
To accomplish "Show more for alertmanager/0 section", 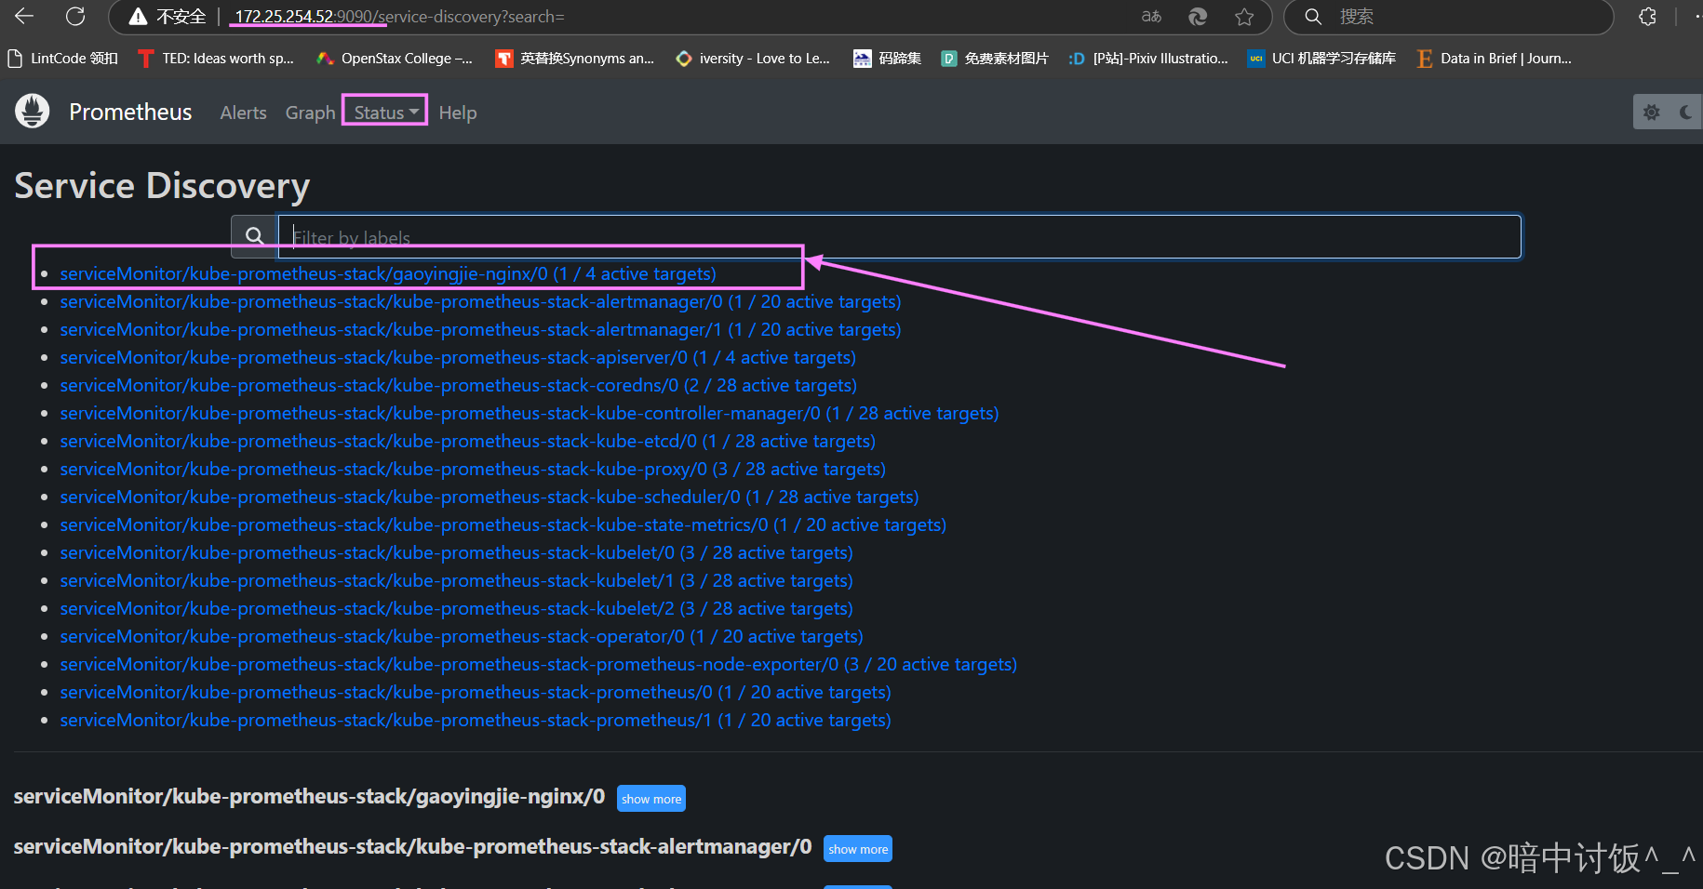I will (858, 849).
